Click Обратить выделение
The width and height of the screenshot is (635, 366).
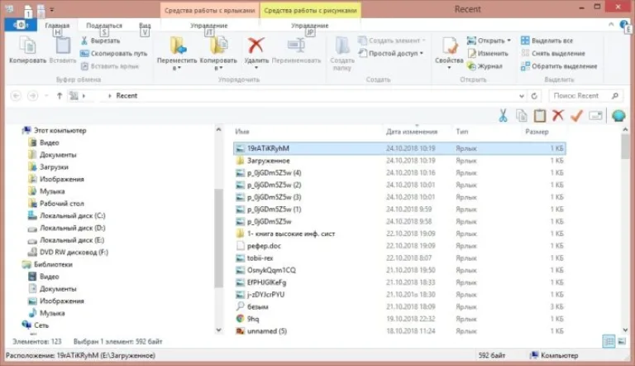(559, 66)
